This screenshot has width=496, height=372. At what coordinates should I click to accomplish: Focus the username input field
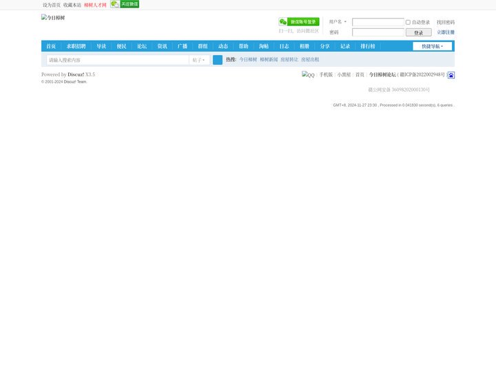point(378,22)
